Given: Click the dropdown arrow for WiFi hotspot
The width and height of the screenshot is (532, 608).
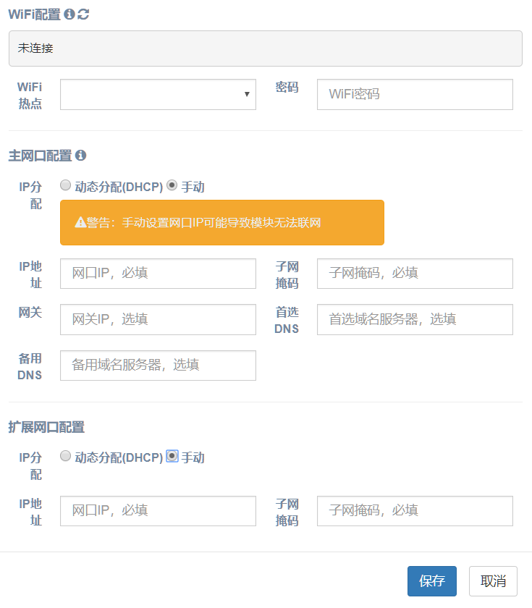Looking at the screenshot, I should 248,94.
